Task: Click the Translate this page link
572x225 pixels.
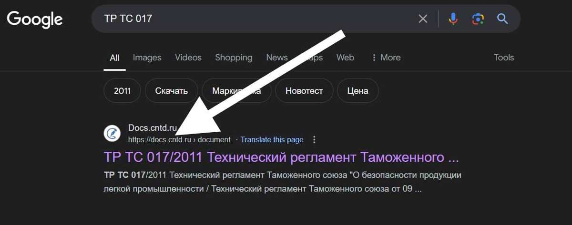Action: tap(272, 140)
